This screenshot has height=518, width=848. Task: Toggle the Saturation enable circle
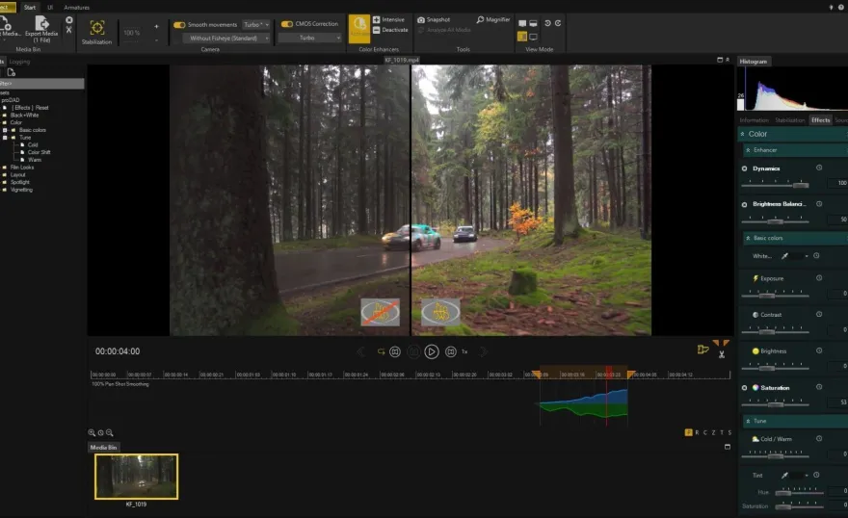744,388
